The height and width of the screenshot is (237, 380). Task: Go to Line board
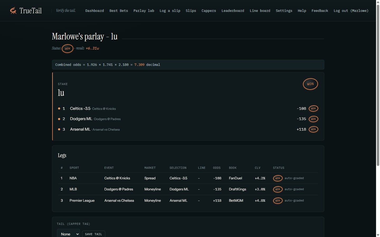point(260,11)
